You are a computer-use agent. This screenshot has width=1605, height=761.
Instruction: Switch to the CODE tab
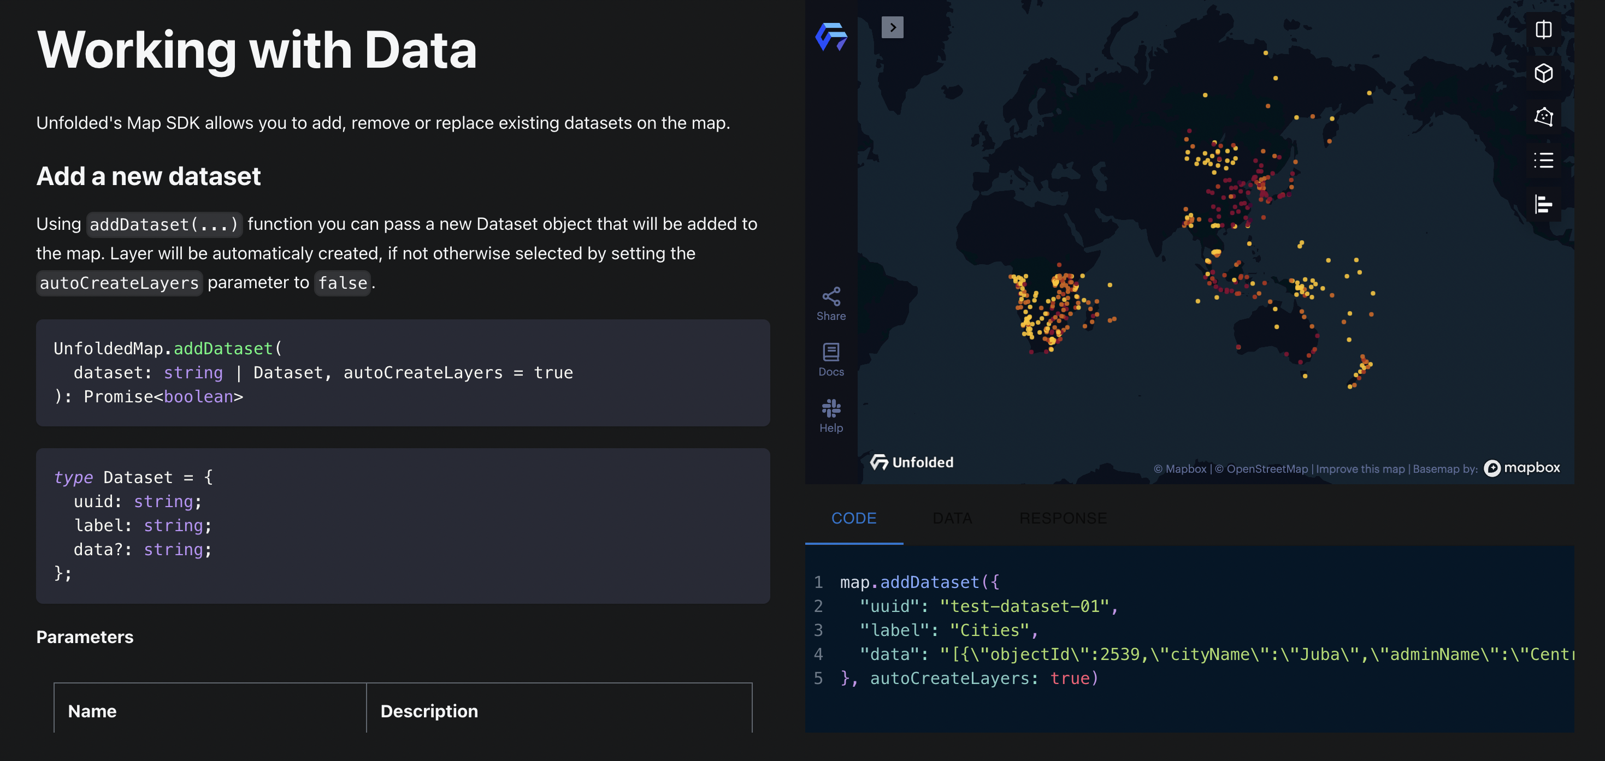pos(854,518)
